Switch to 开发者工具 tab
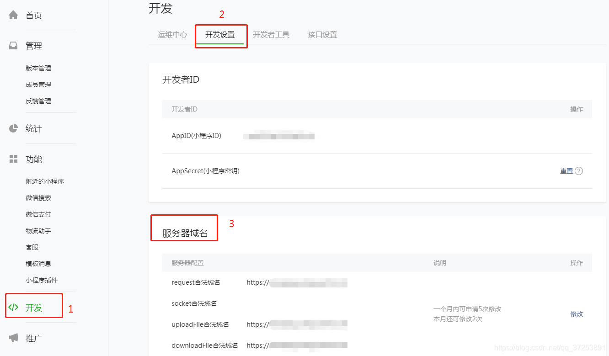 click(x=271, y=34)
